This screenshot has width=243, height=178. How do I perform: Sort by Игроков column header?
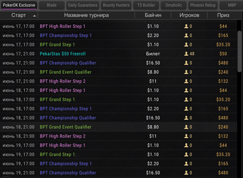[189, 15]
